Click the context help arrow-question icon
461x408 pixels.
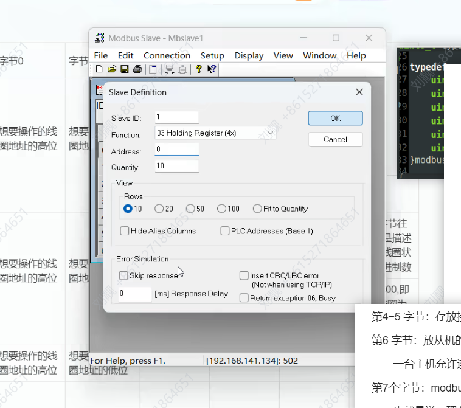[x=212, y=69]
